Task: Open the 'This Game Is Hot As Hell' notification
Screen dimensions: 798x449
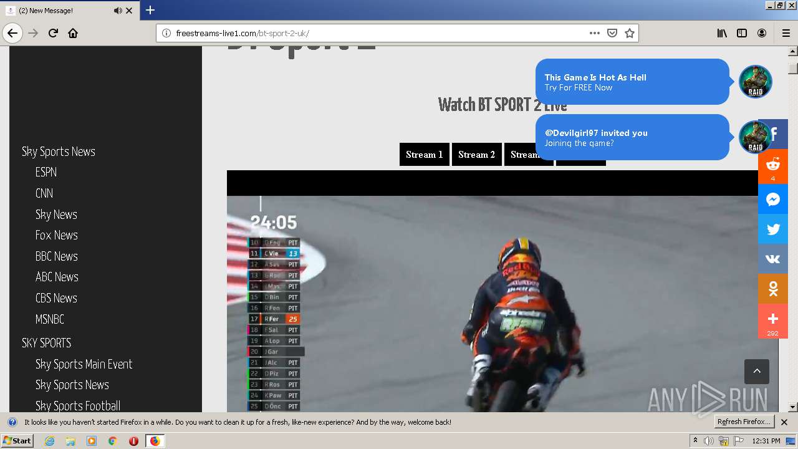Action: tap(632, 82)
